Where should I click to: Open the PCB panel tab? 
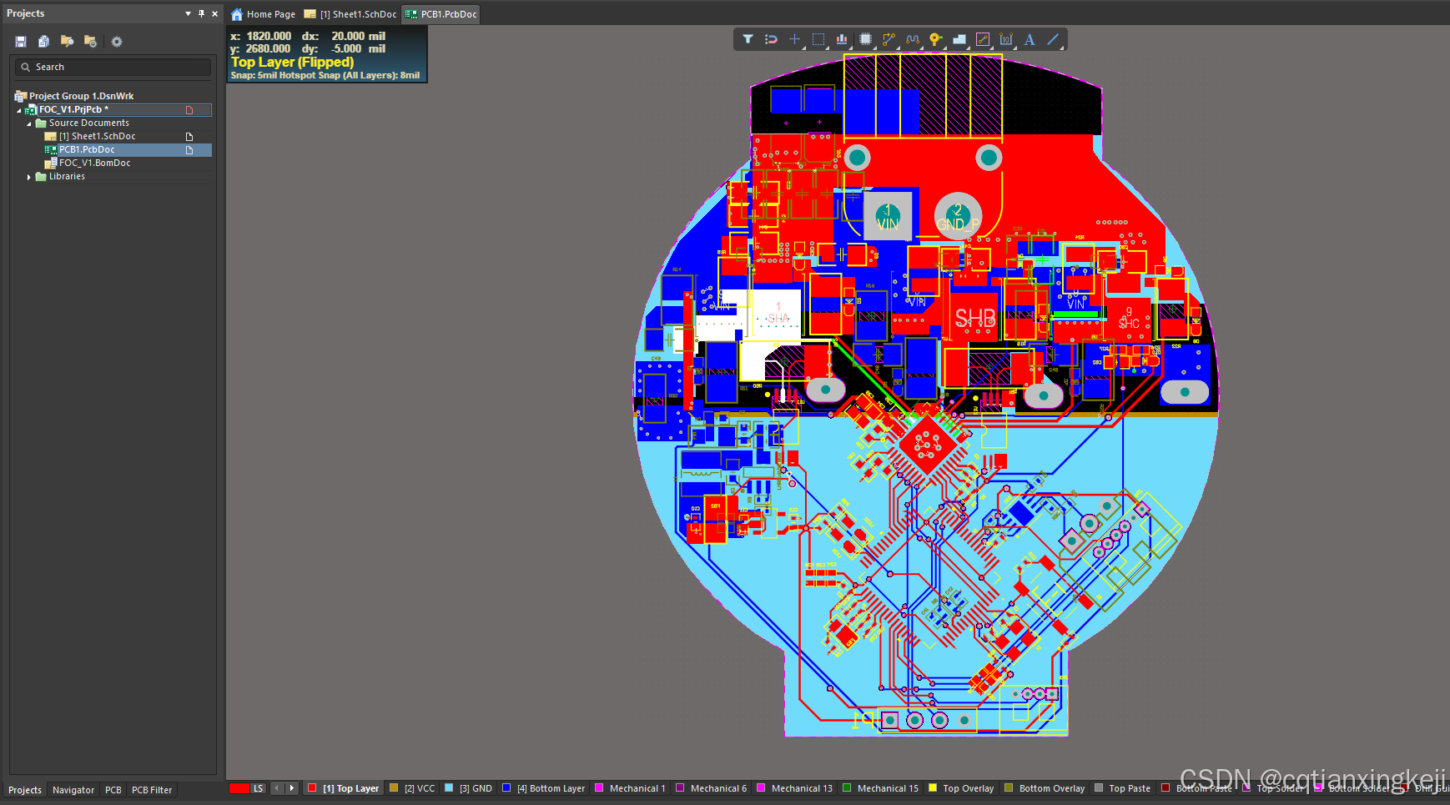(x=113, y=790)
